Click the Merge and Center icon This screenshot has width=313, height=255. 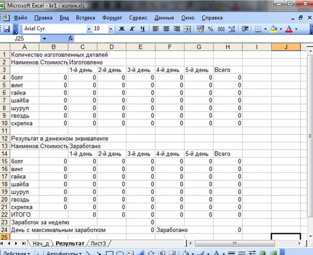(187, 29)
